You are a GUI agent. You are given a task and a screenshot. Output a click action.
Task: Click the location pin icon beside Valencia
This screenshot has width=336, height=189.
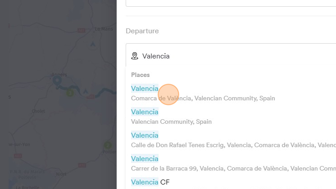click(134, 56)
